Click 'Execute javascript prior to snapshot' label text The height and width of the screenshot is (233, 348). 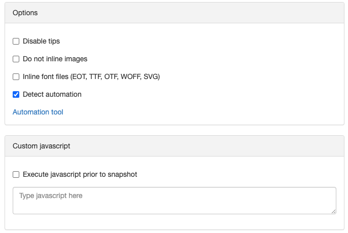click(x=80, y=174)
